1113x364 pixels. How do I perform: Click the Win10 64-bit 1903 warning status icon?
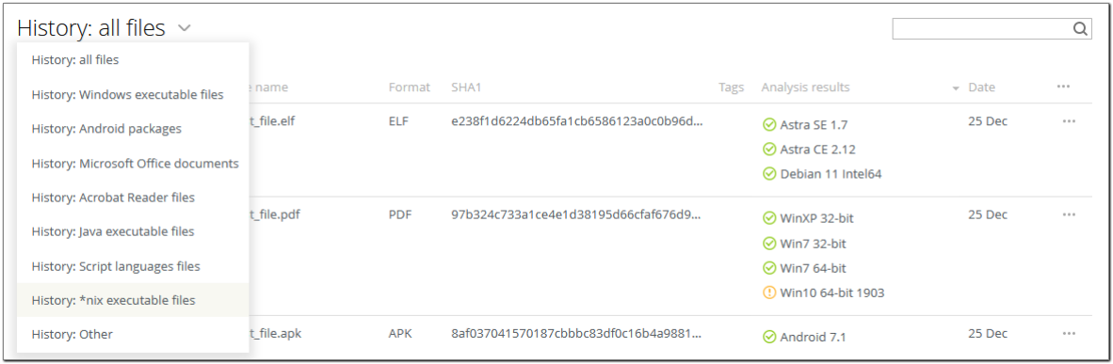pos(768,293)
